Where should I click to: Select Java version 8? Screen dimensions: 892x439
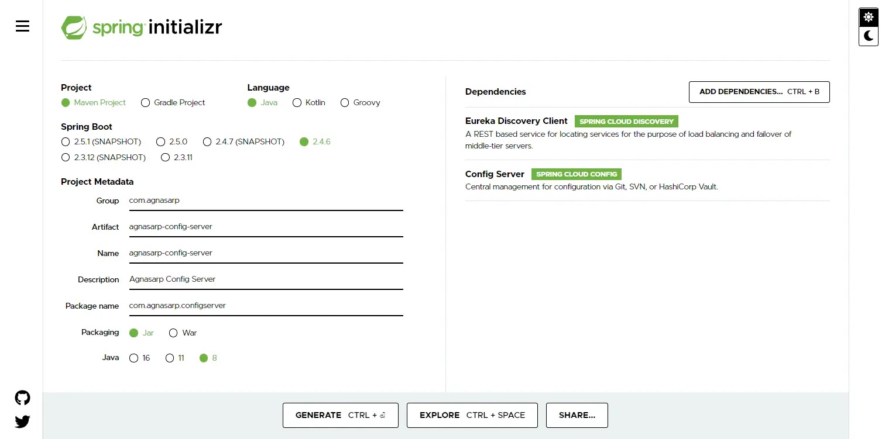click(x=208, y=358)
